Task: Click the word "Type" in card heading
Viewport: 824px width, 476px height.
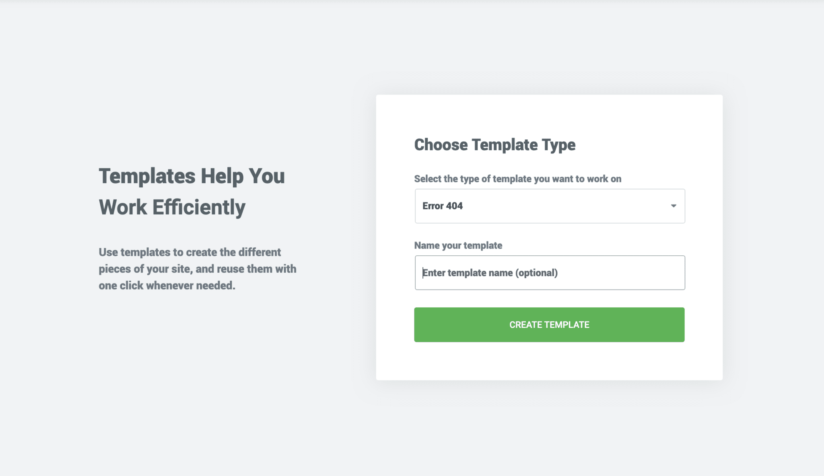Action: coord(558,145)
